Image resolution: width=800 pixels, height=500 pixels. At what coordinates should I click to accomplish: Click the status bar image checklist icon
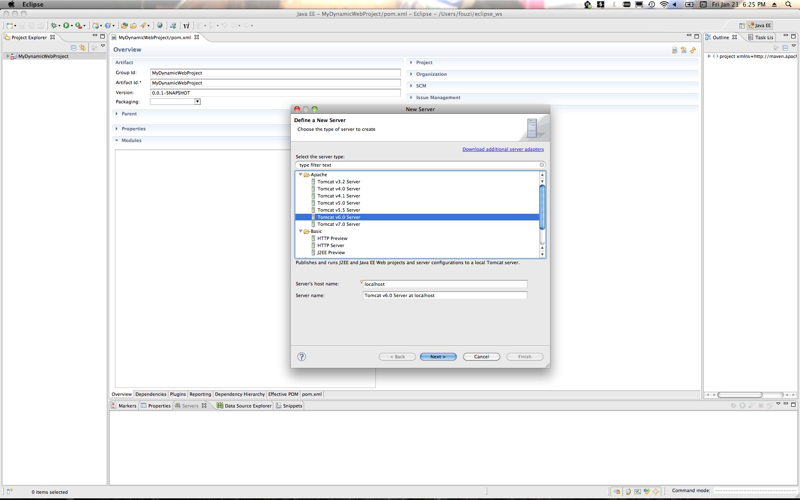[x=637, y=492]
